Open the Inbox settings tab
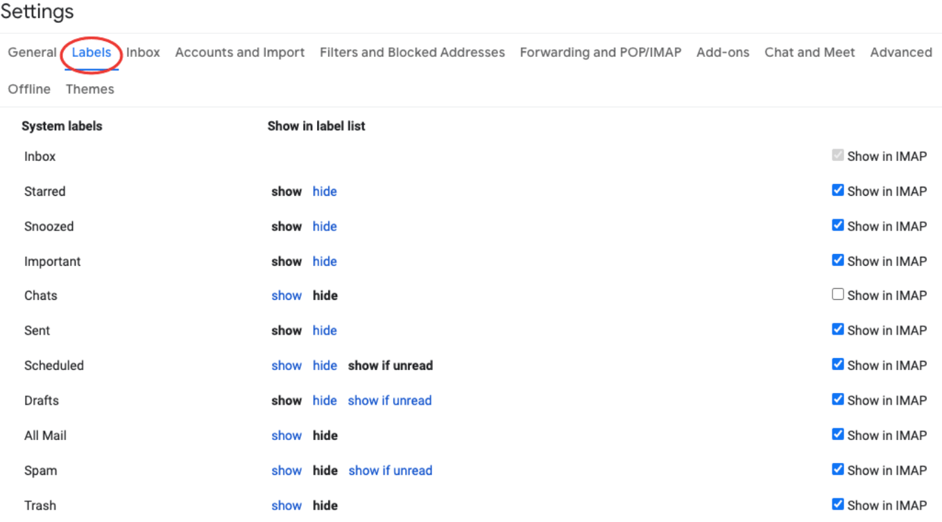This screenshot has width=942, height=522. (142, 52)
